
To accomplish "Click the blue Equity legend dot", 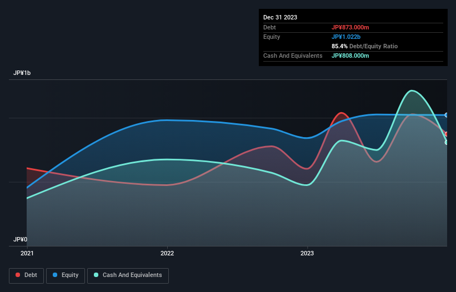I will click(55, 275).
